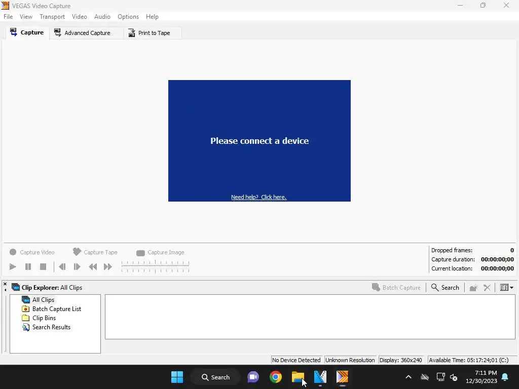Viewport: 519px width, 389px height.
Task: Step forward one frame
Action: click(x=77, y=266)
